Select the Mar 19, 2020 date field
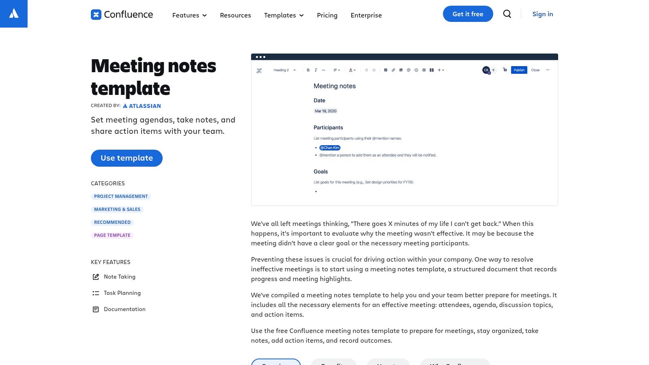Image resolution: width=649 pixels, height=365 pixels. (325, 111)
